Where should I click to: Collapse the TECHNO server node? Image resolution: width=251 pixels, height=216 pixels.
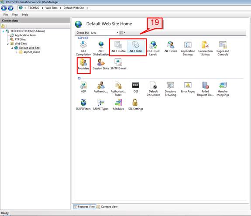(3, 31)
